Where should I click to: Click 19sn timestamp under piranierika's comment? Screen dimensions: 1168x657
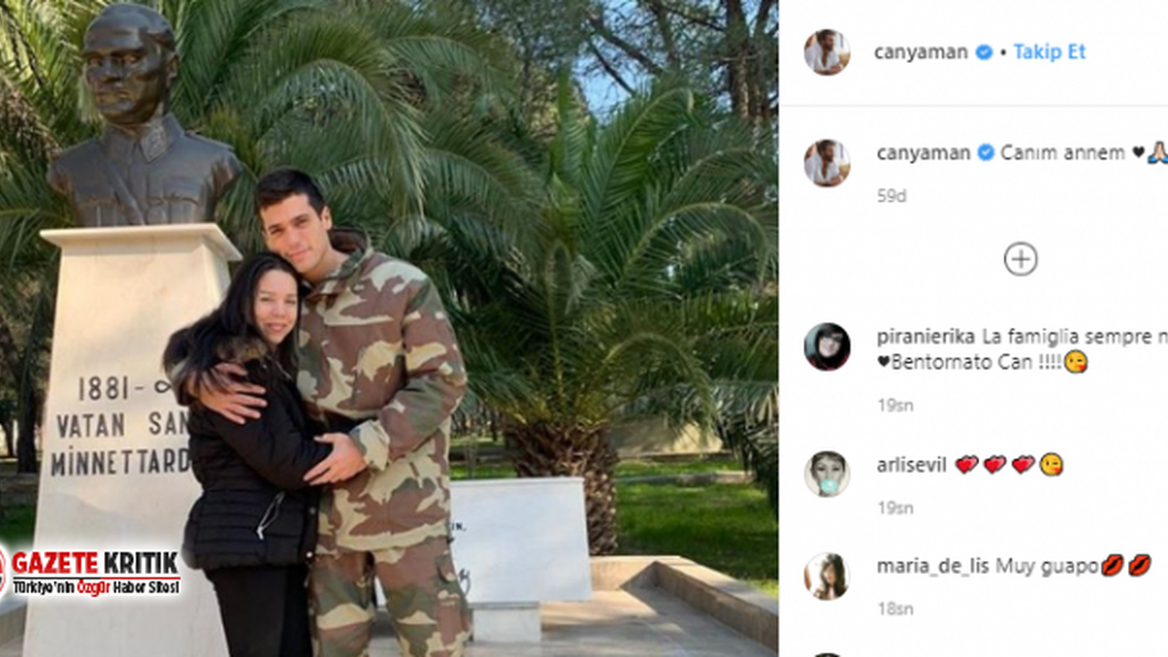895,405
